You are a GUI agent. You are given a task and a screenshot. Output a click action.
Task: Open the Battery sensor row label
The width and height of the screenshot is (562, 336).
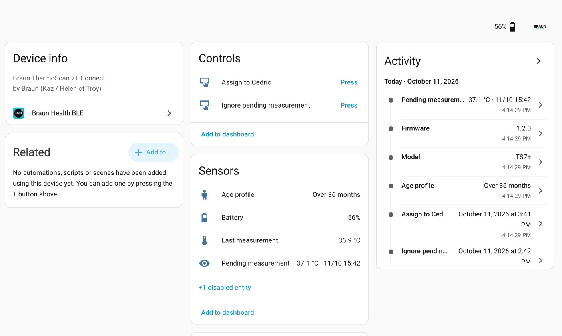pyautogui.click(x=232, y=218)
